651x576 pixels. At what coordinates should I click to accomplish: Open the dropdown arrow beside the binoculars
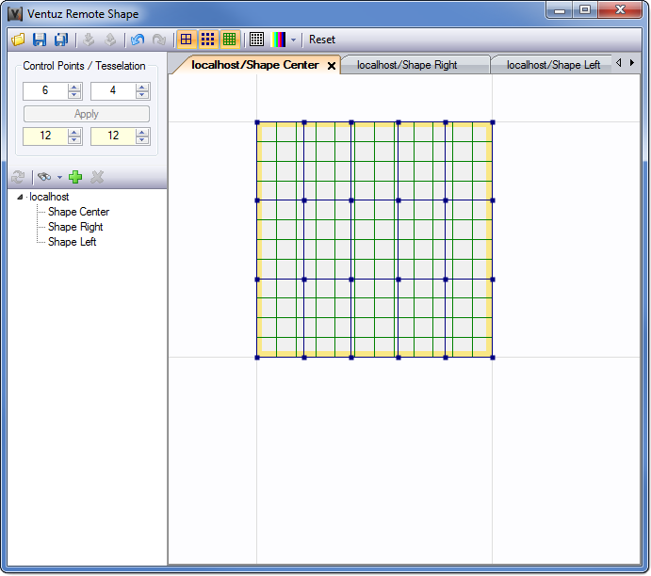click(59, 177)
